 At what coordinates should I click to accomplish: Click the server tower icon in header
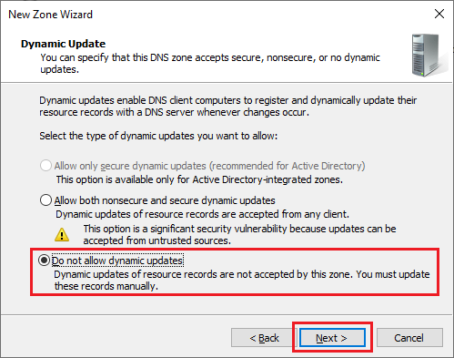point(428,56)
